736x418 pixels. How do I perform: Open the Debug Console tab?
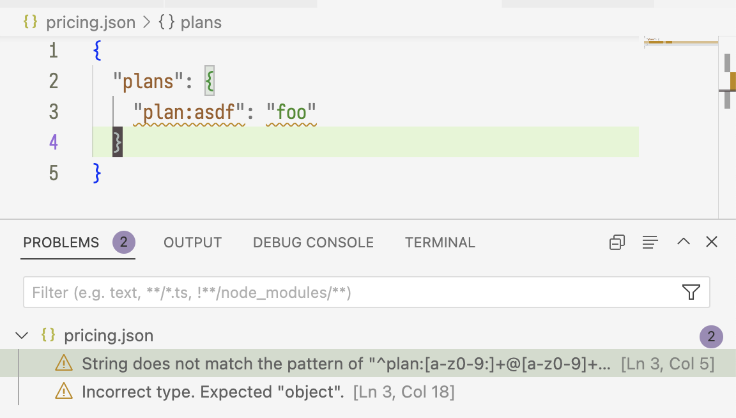click(312, 242)
